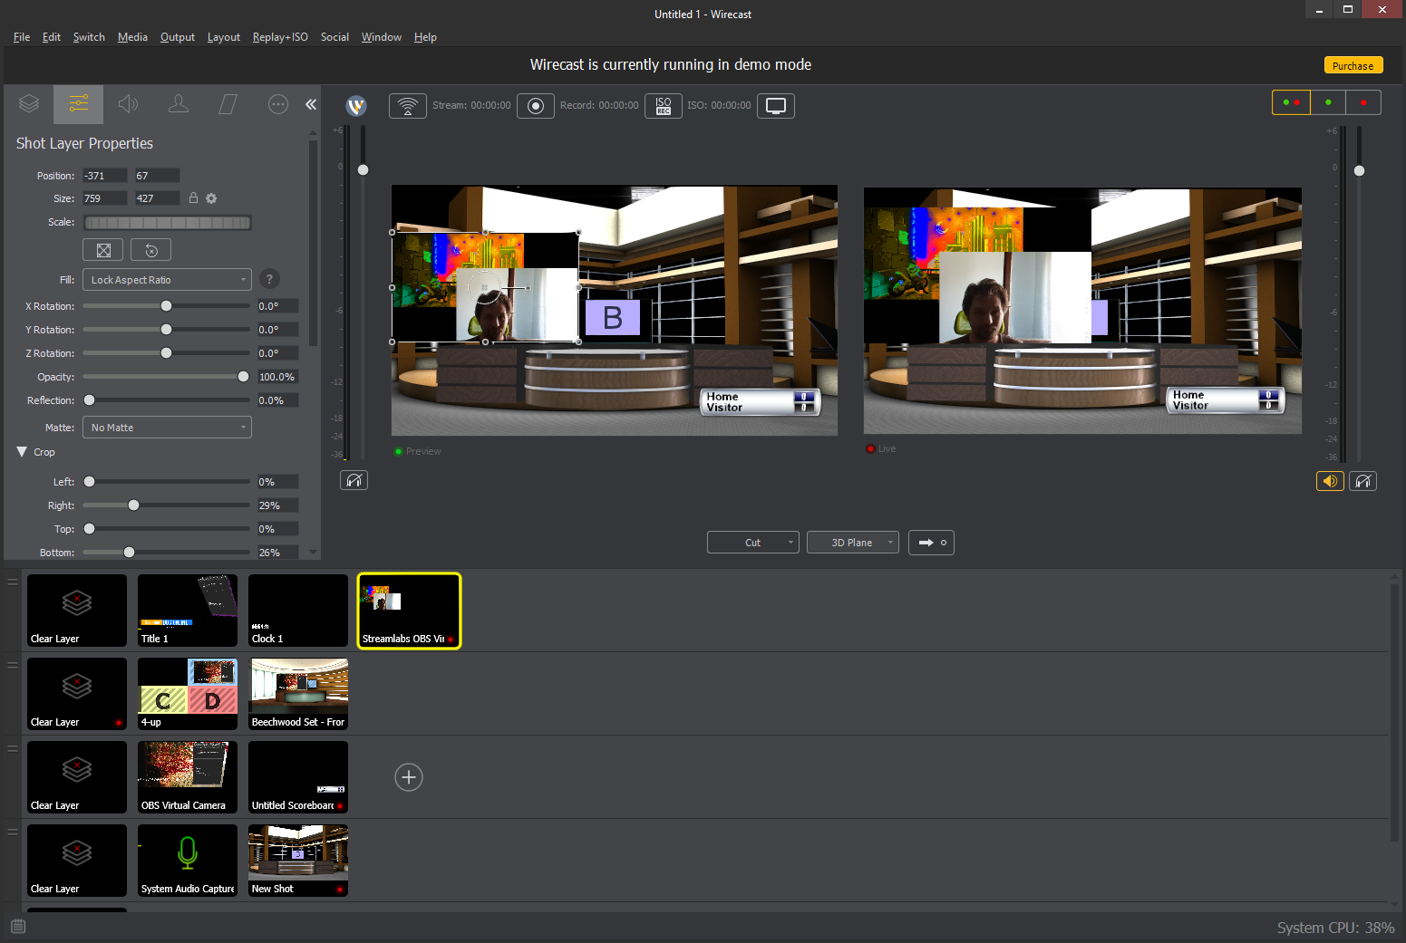Add a new shot with plus icon
This screenshot has width=1406, height=943.
click(409, 777)
